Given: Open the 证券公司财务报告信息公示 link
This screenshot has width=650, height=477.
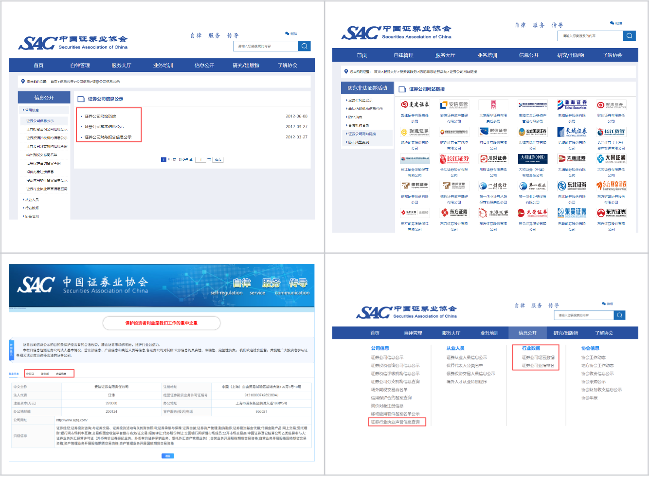Looking at the screenshot, I should pos(108,137).
